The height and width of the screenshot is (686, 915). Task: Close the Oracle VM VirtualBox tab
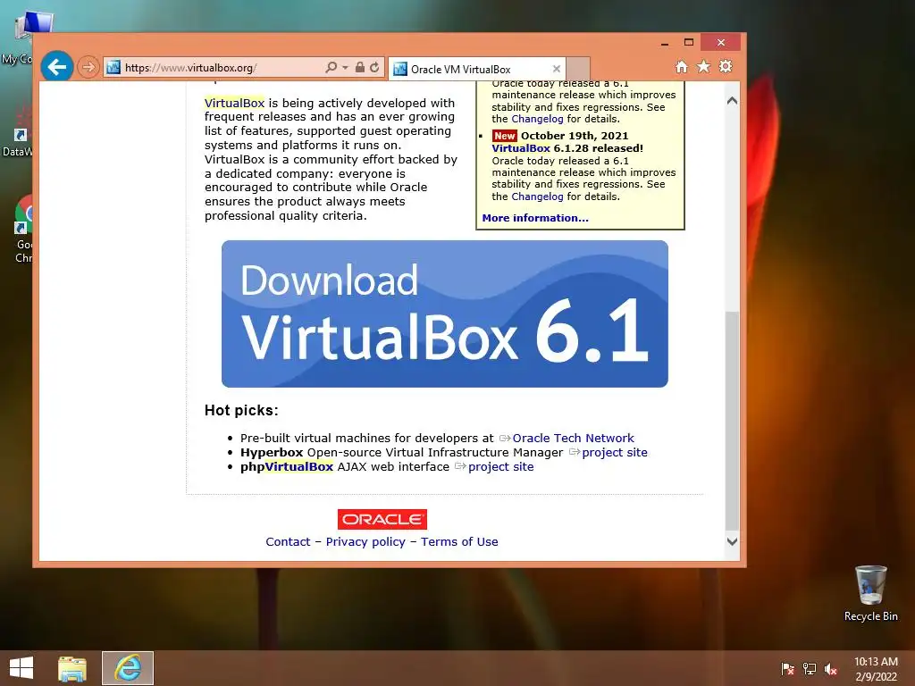tap(557, 69)
